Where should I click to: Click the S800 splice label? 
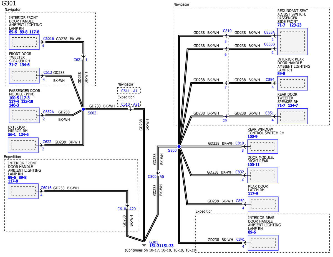172,150
